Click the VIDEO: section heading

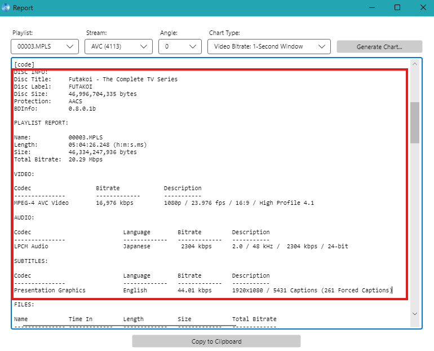pyautogui.click(x=24, y=174)
